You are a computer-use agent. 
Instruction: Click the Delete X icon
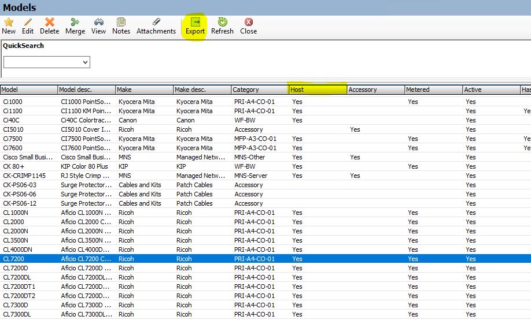click(49, 23)
